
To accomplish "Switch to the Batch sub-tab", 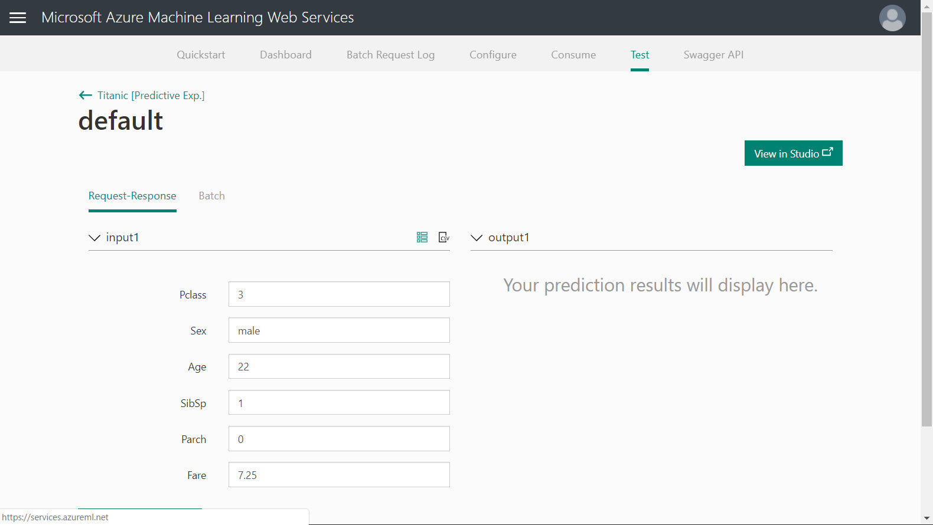I will click(211, 196).
